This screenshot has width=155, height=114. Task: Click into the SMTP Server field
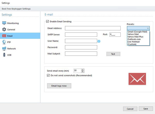81,34
